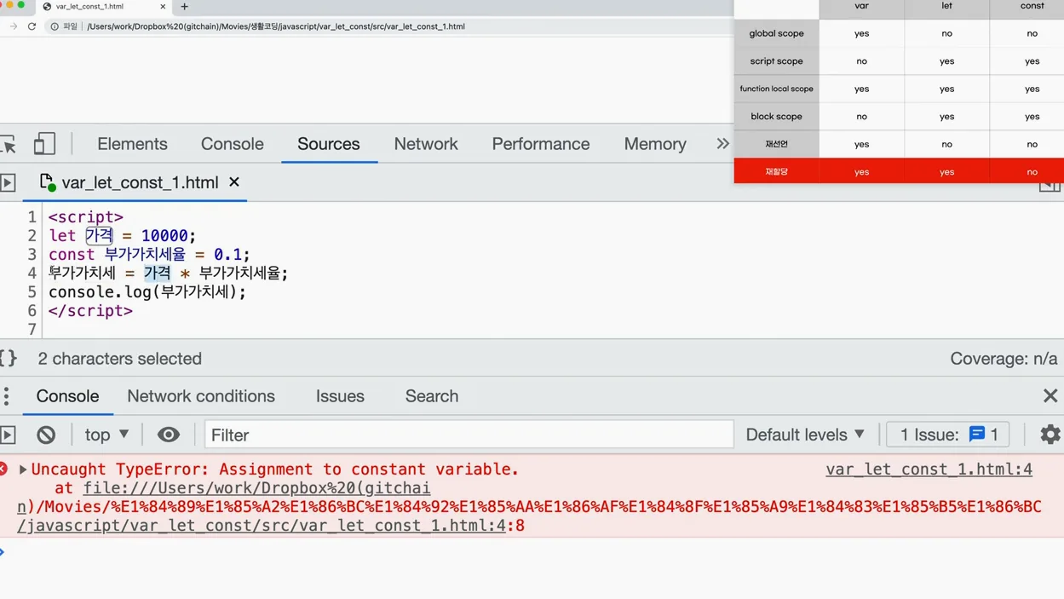Select the Sources panel tab
The image size is (1064, 599).
coord(328,144)
